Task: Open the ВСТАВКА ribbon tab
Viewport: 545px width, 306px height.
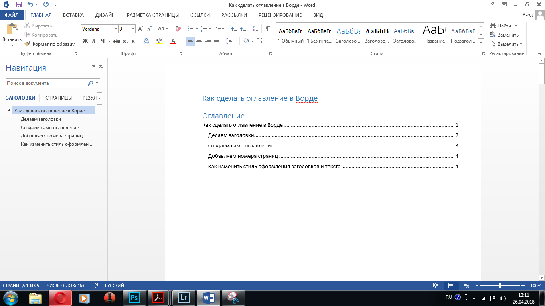Action: point(73,15)
